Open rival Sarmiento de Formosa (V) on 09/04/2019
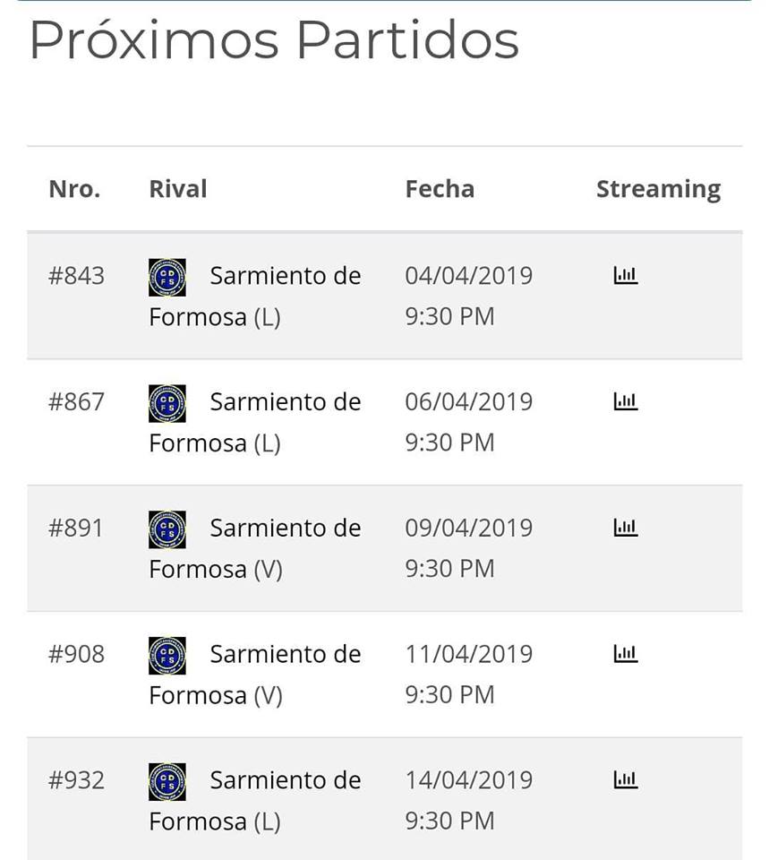Image resolution: width=769 pixels, height=860 pixels. (x=255, y=548)
